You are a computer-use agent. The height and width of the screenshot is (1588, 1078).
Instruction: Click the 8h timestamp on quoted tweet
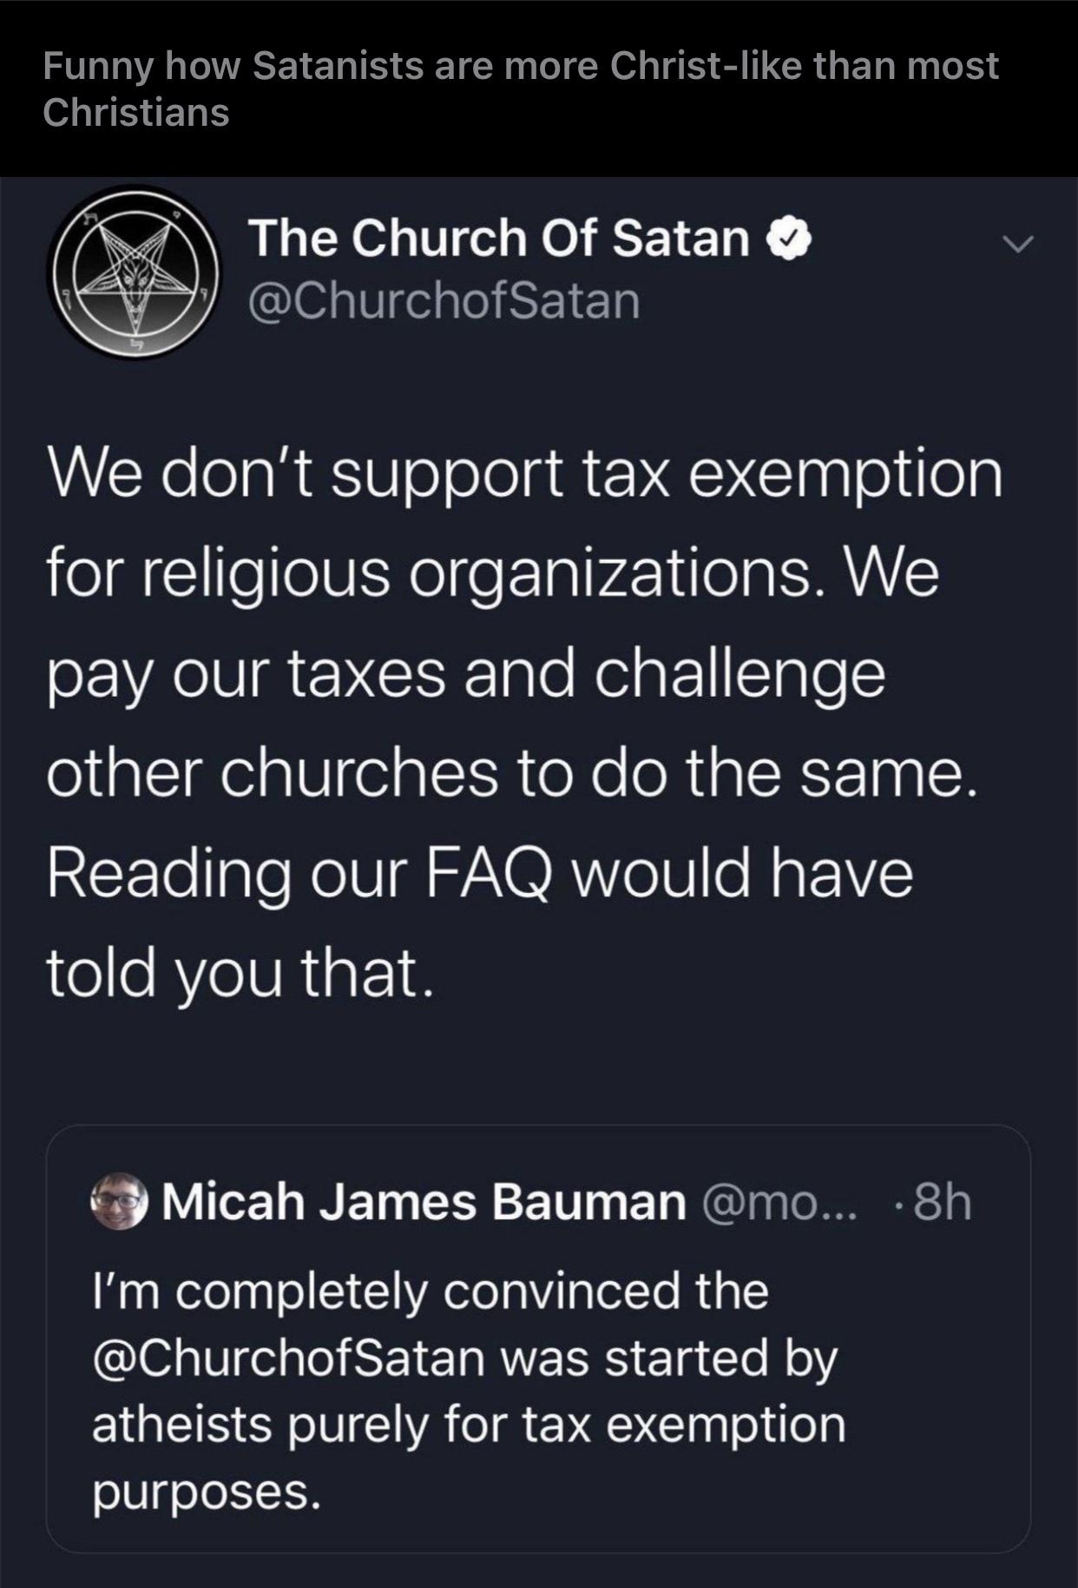(942, 1203)
